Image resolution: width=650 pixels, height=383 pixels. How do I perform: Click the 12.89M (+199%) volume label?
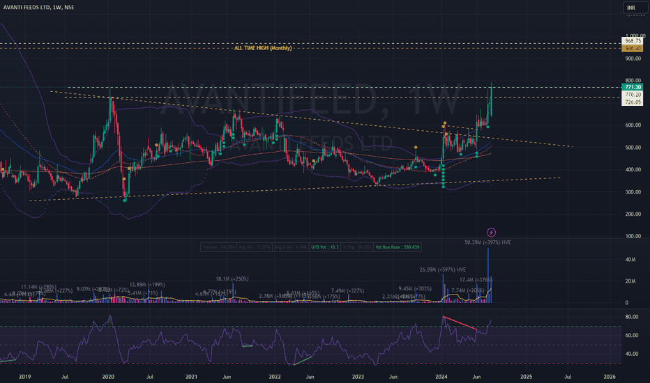pyautogui.click(x=146, y=285)
